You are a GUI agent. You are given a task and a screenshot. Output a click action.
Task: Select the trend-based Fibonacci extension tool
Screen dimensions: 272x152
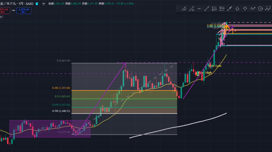[x=222, y=9]
